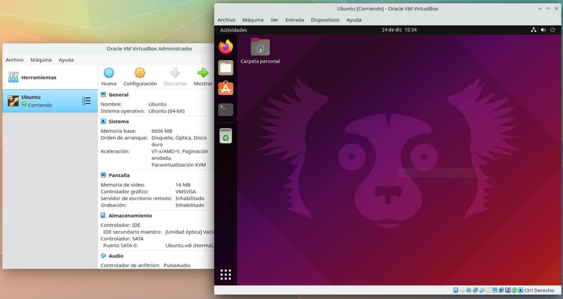Click shared folders icon in VM status bar
Viewport: 563px width, 299px height.
click(488, 290)
